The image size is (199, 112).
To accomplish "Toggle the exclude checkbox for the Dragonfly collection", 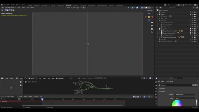I will [x=191, y=29].
